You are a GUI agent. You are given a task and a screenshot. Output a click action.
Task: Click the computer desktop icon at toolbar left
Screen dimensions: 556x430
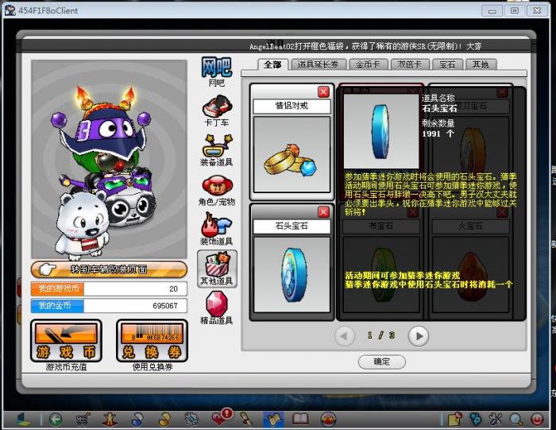click(24, 420)
